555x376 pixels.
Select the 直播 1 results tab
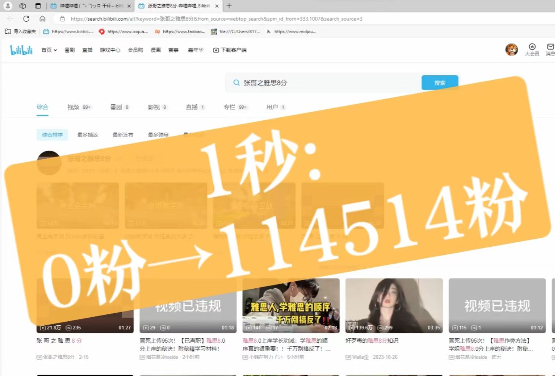coord(195,107)
